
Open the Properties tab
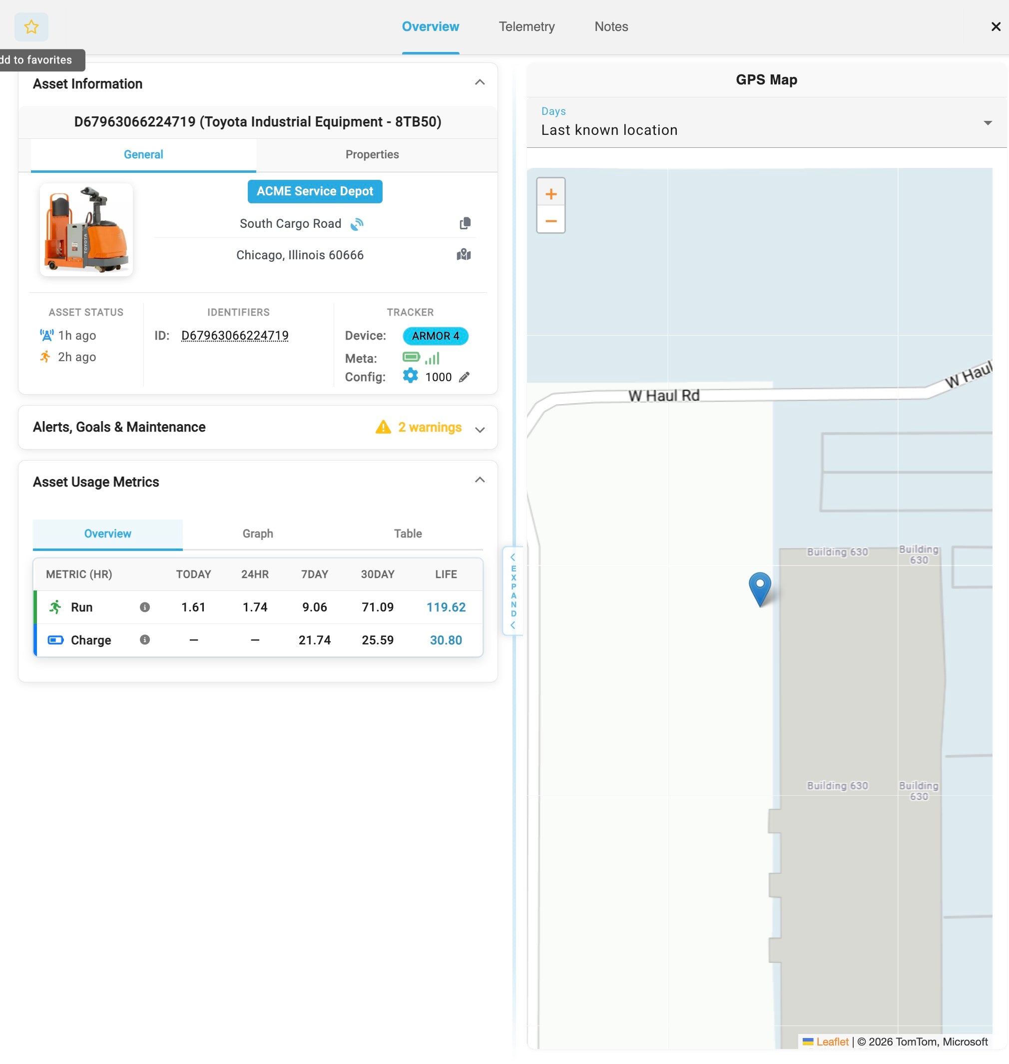pyautogui.click(x=372, y=154)
